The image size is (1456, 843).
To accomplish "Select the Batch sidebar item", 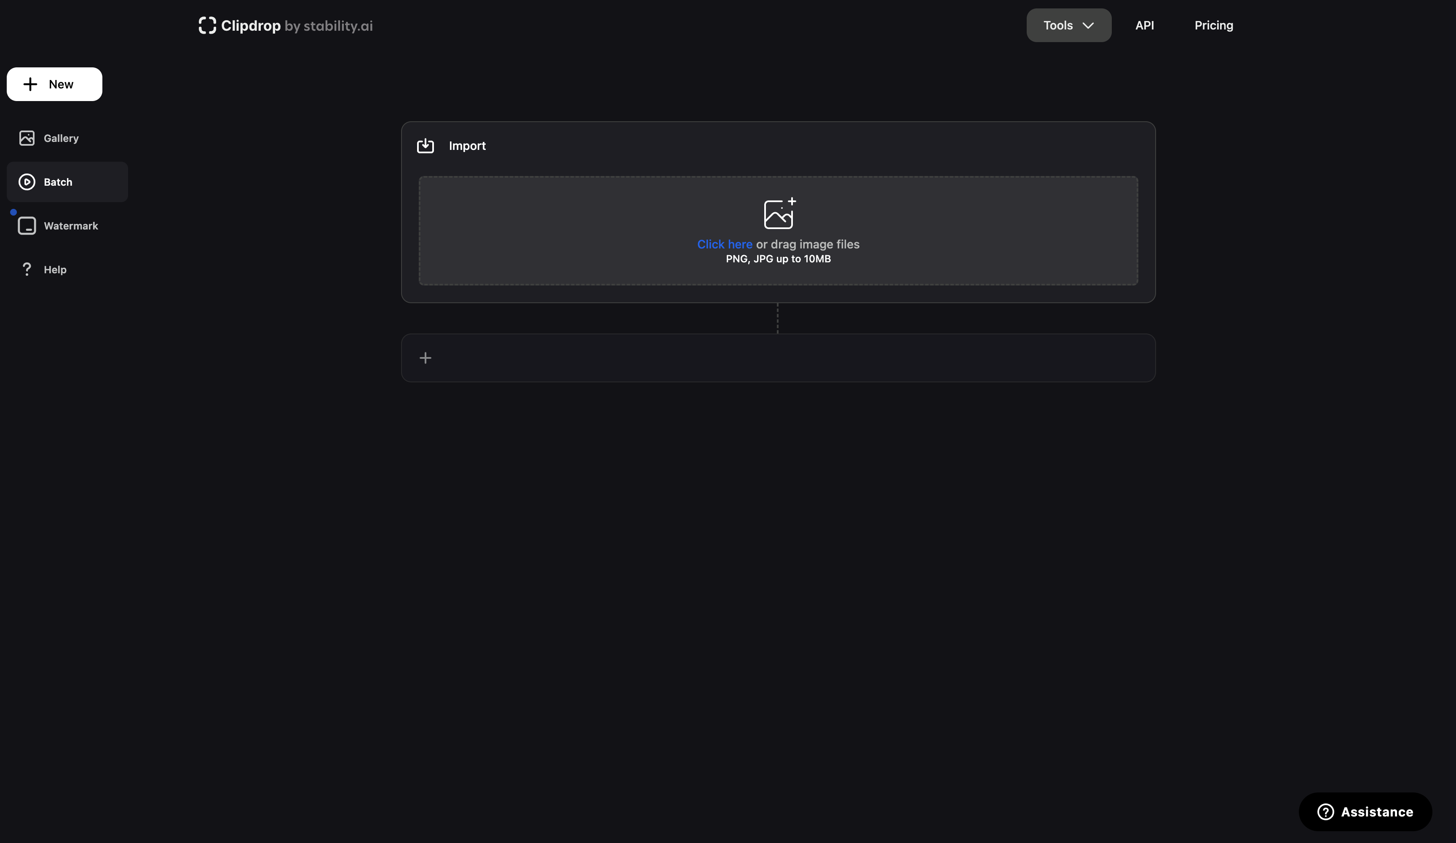I will [x=67, y=182].
